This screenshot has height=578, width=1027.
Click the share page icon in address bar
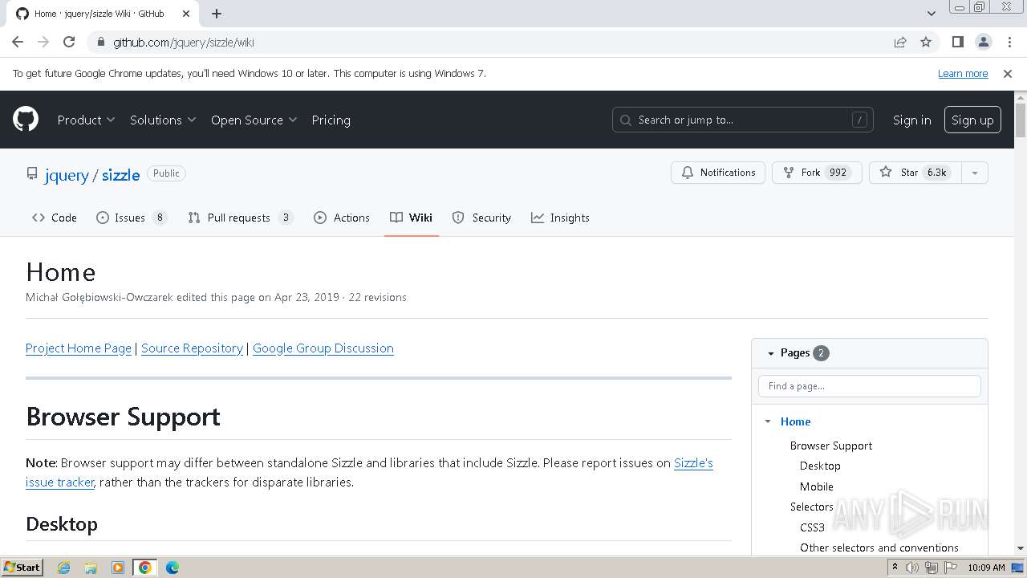(900, 42)
